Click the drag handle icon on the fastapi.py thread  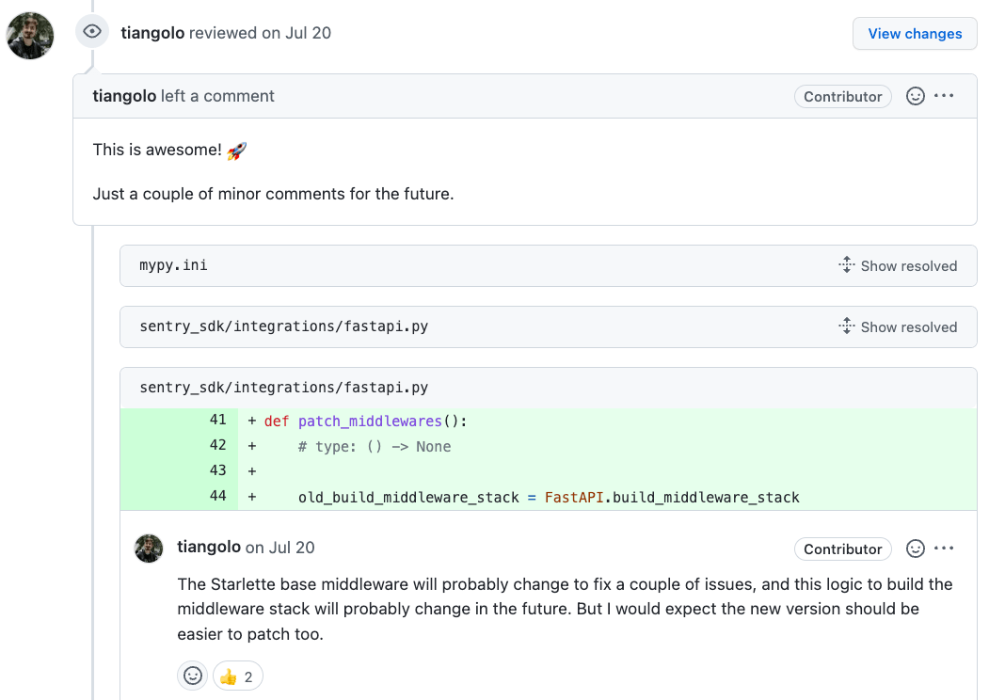point(845,326)
